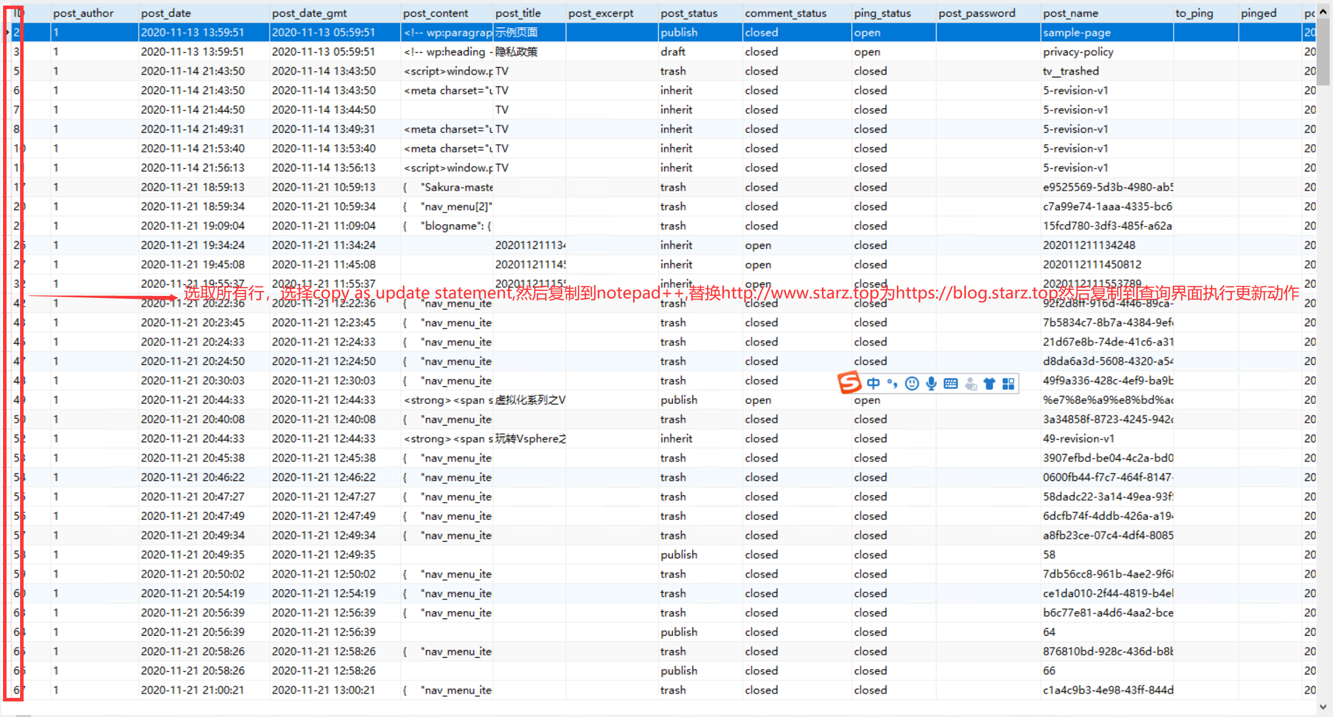Select post_name '21d67e8b-74de-41c6-a31' cell
This screenshot has width=1333, height=717.
(1107, 342)
